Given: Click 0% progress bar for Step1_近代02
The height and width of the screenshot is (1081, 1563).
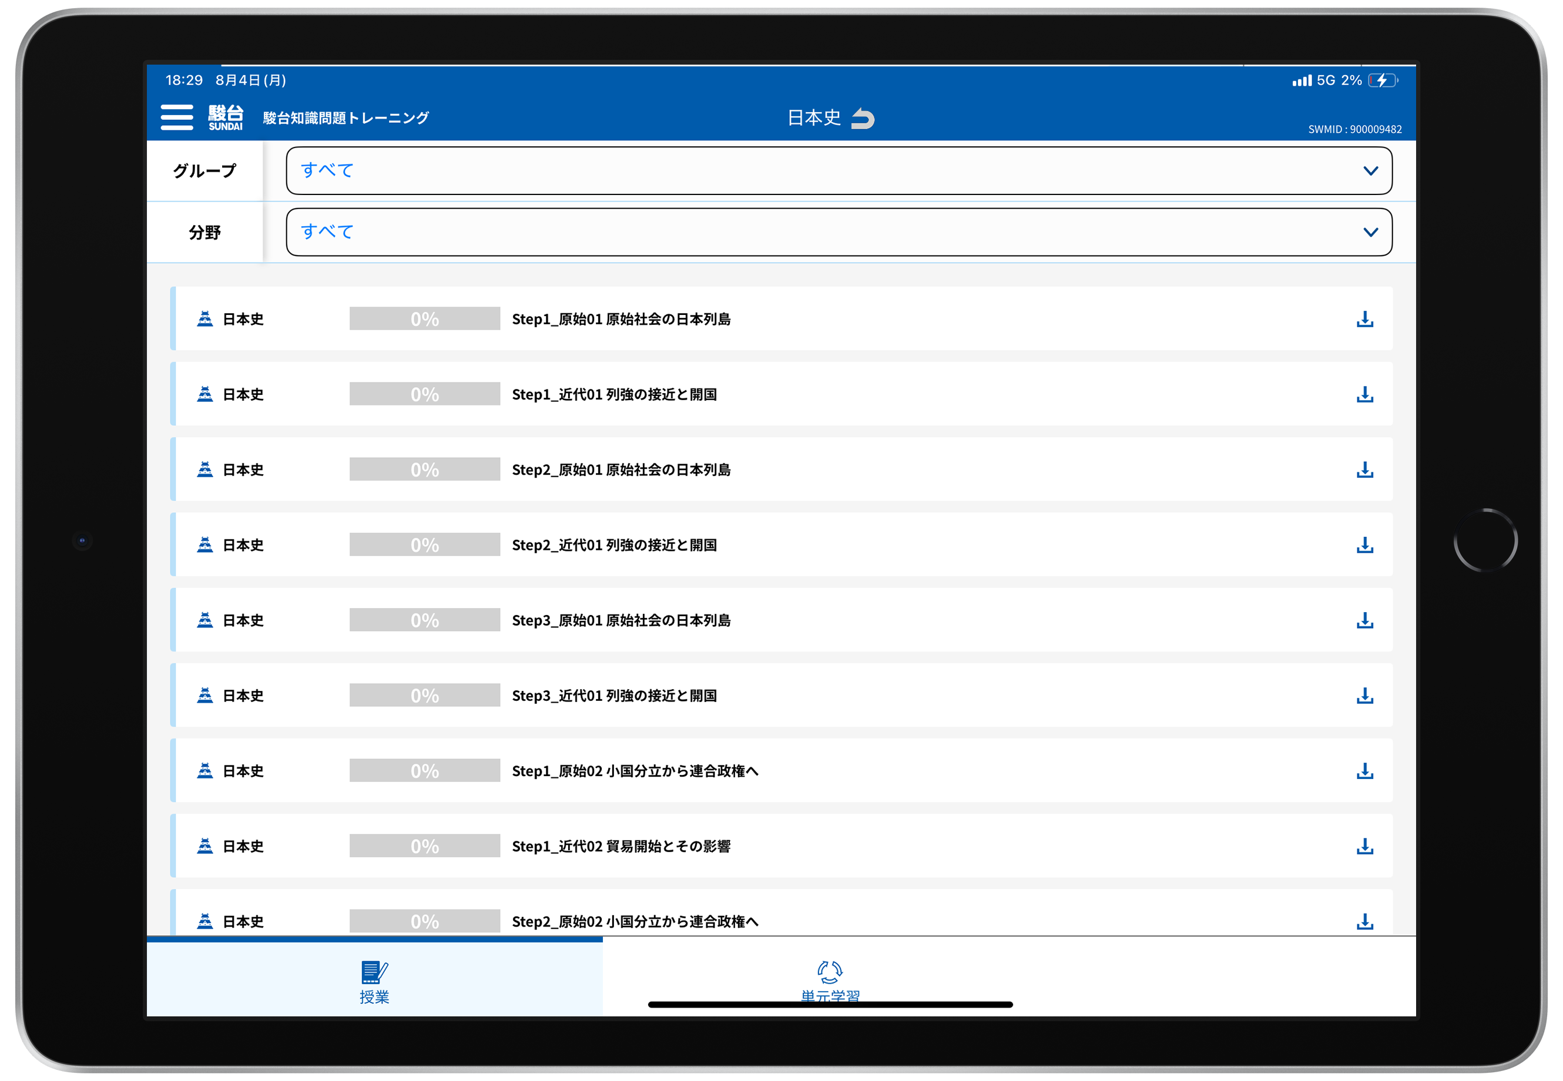Looking at the screenshot, I should pos(425,846).
